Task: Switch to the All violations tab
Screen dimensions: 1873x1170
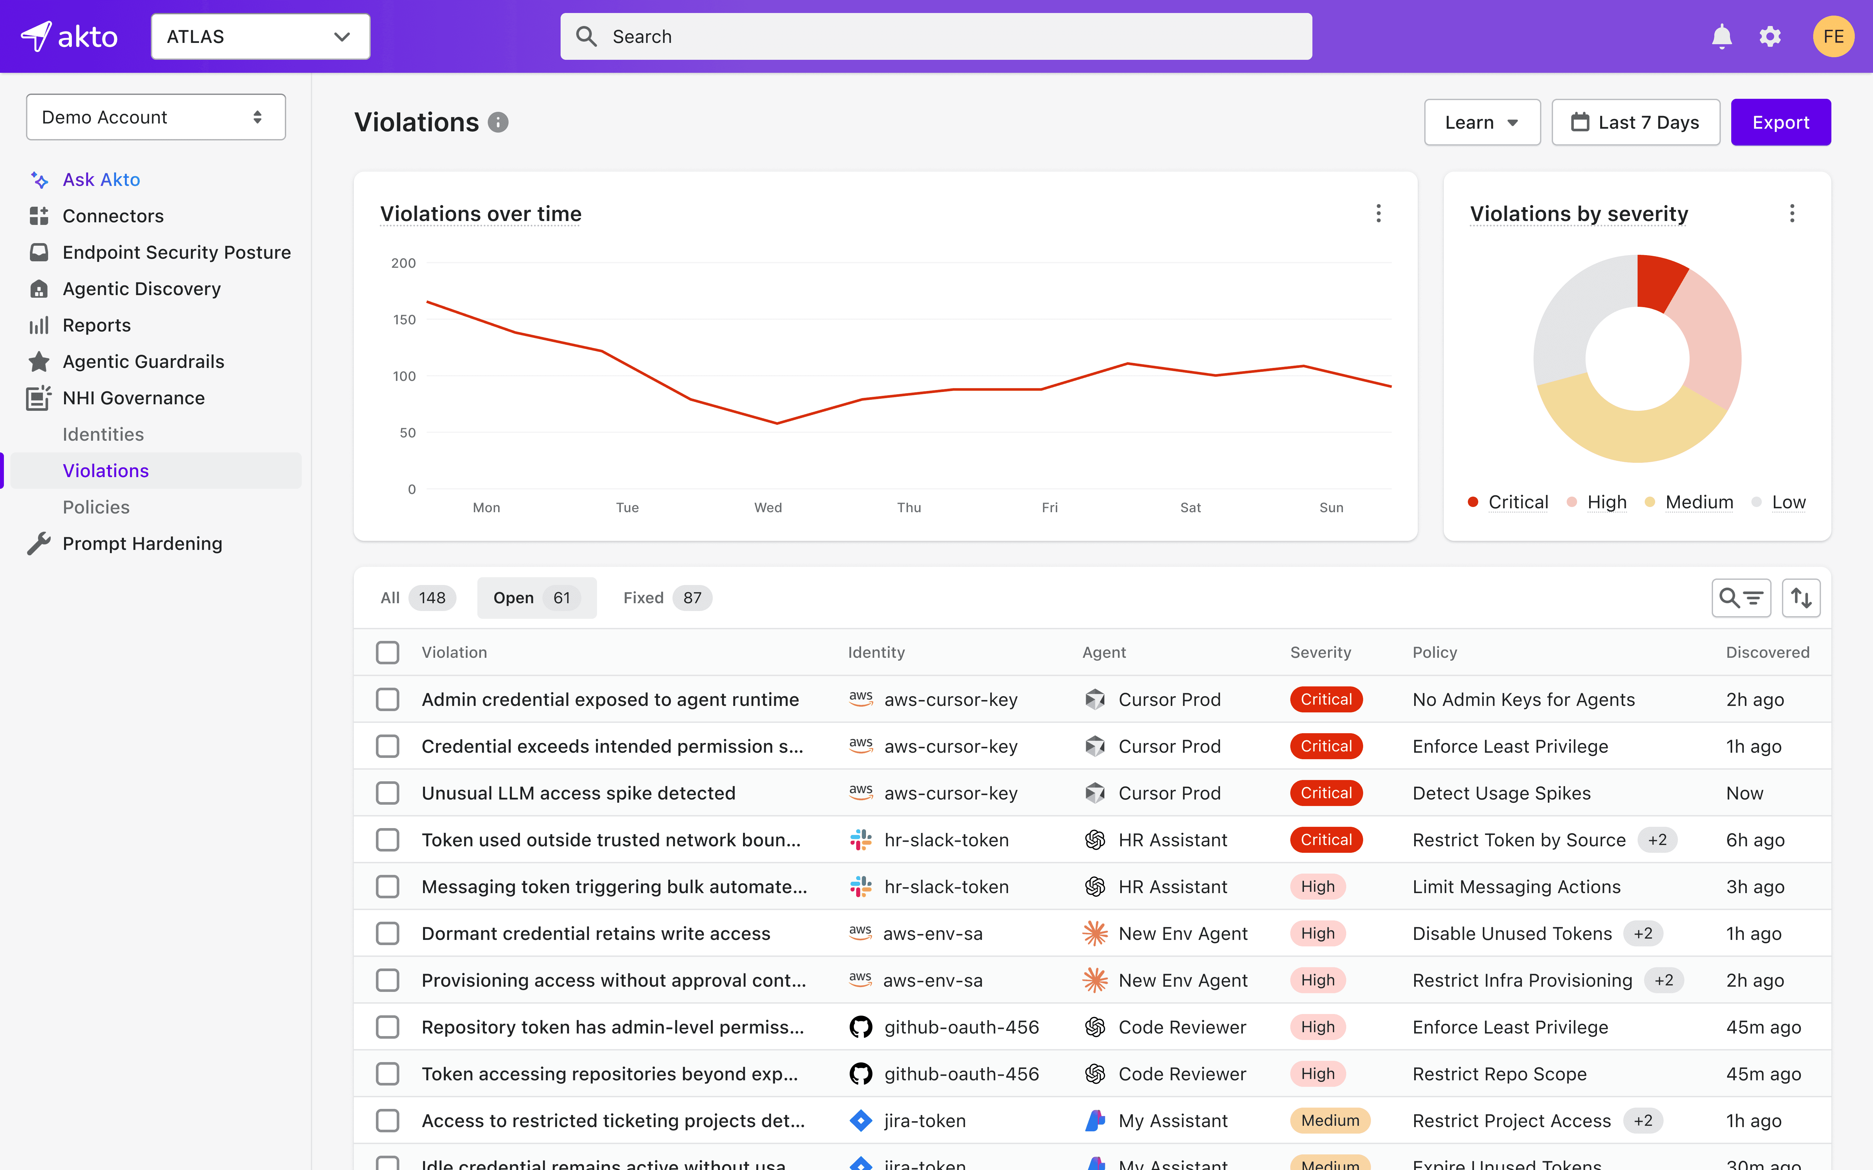Action: 418,598
